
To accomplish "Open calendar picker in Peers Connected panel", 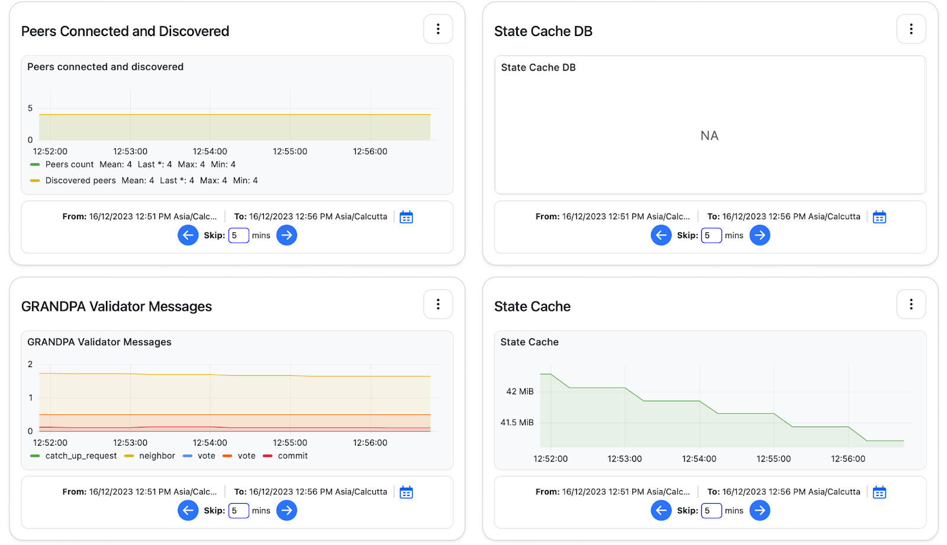I will pos(406,217).
